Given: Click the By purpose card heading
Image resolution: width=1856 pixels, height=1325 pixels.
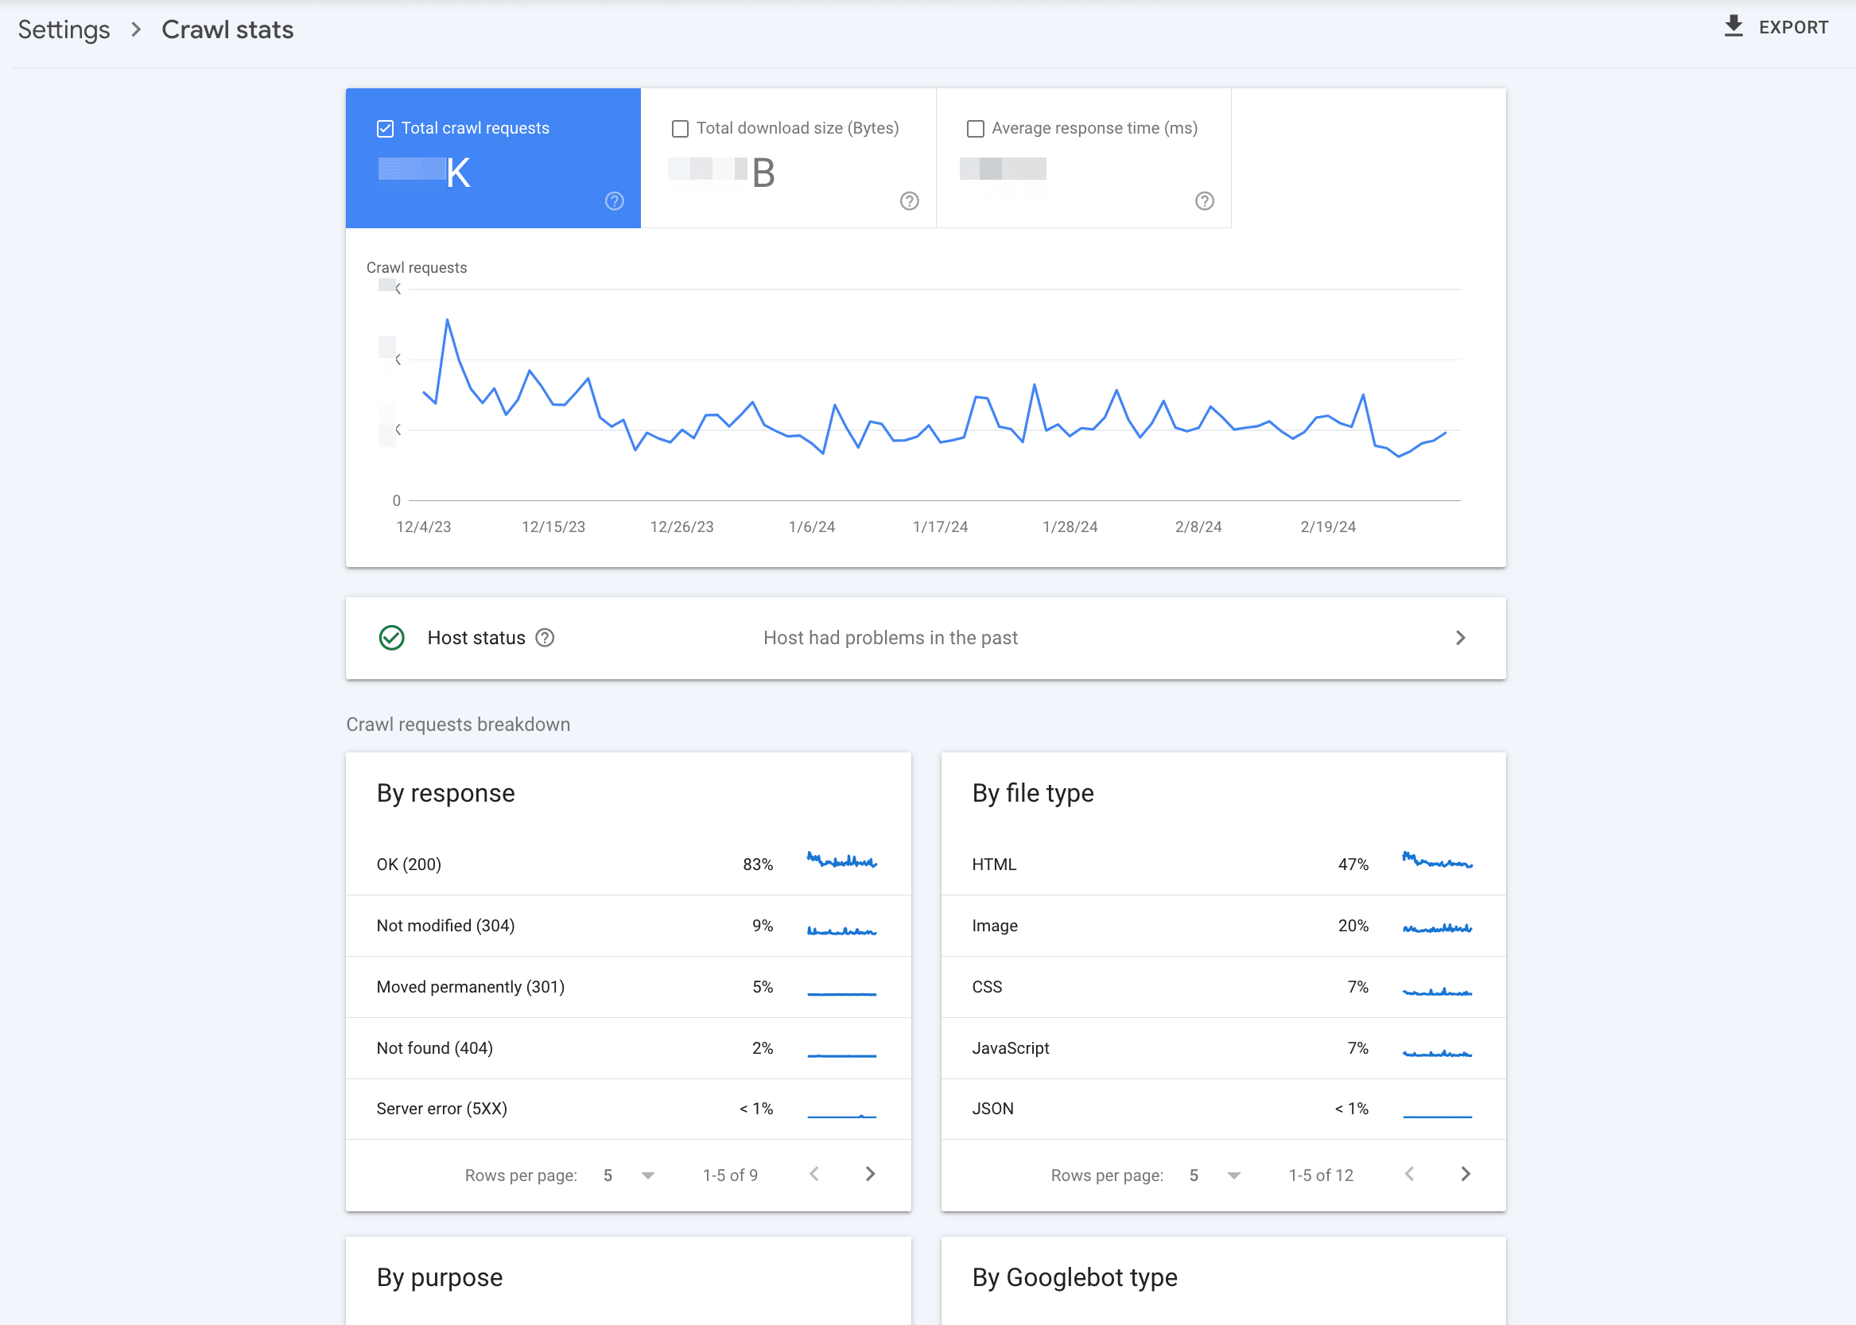Looking at the screenshot, I should coord(440,1277).
